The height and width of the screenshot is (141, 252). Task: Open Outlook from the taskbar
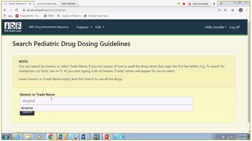tap(62, 137)
